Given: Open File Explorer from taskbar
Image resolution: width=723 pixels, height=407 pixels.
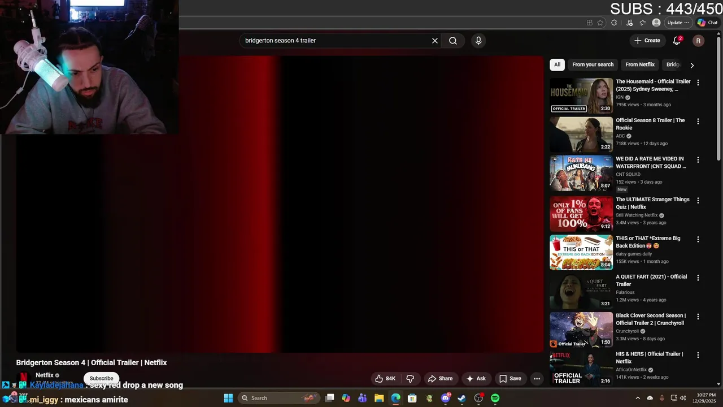Looking at the screenshot, I should point(379,398).
